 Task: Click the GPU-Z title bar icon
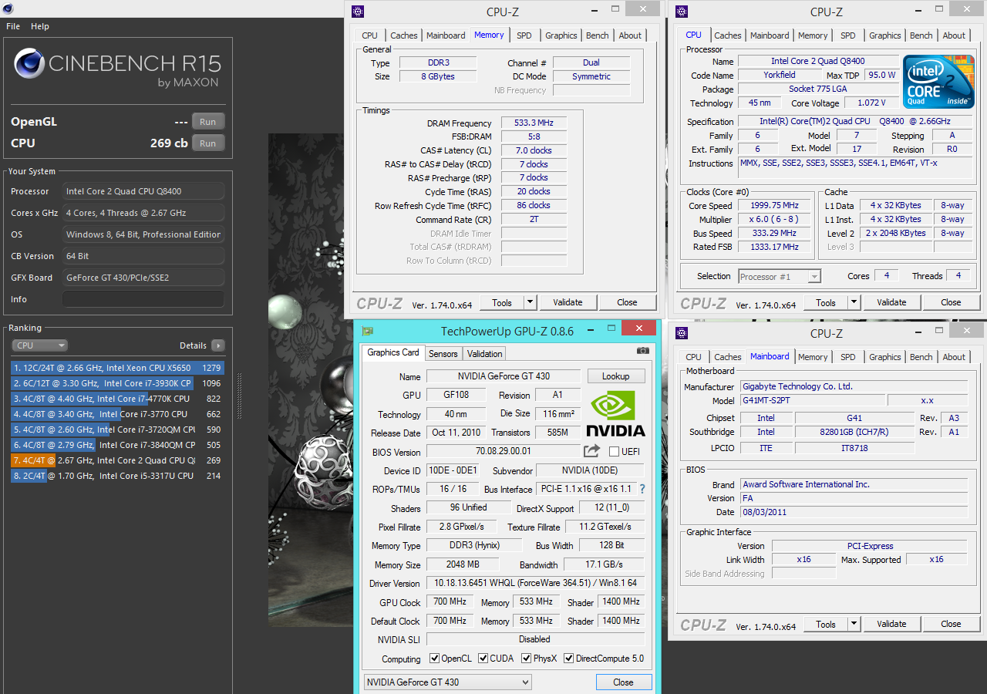(368, 332)
